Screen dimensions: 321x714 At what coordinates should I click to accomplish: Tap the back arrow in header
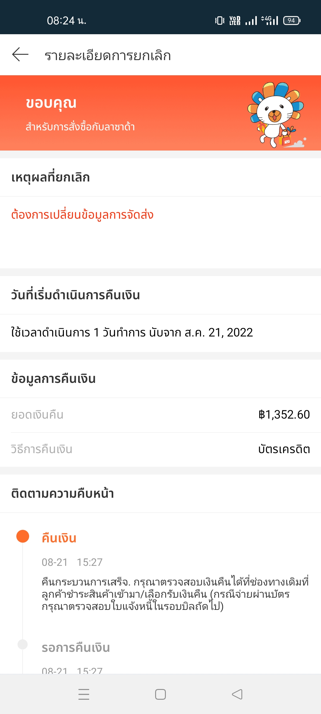[x=20, y=55]
